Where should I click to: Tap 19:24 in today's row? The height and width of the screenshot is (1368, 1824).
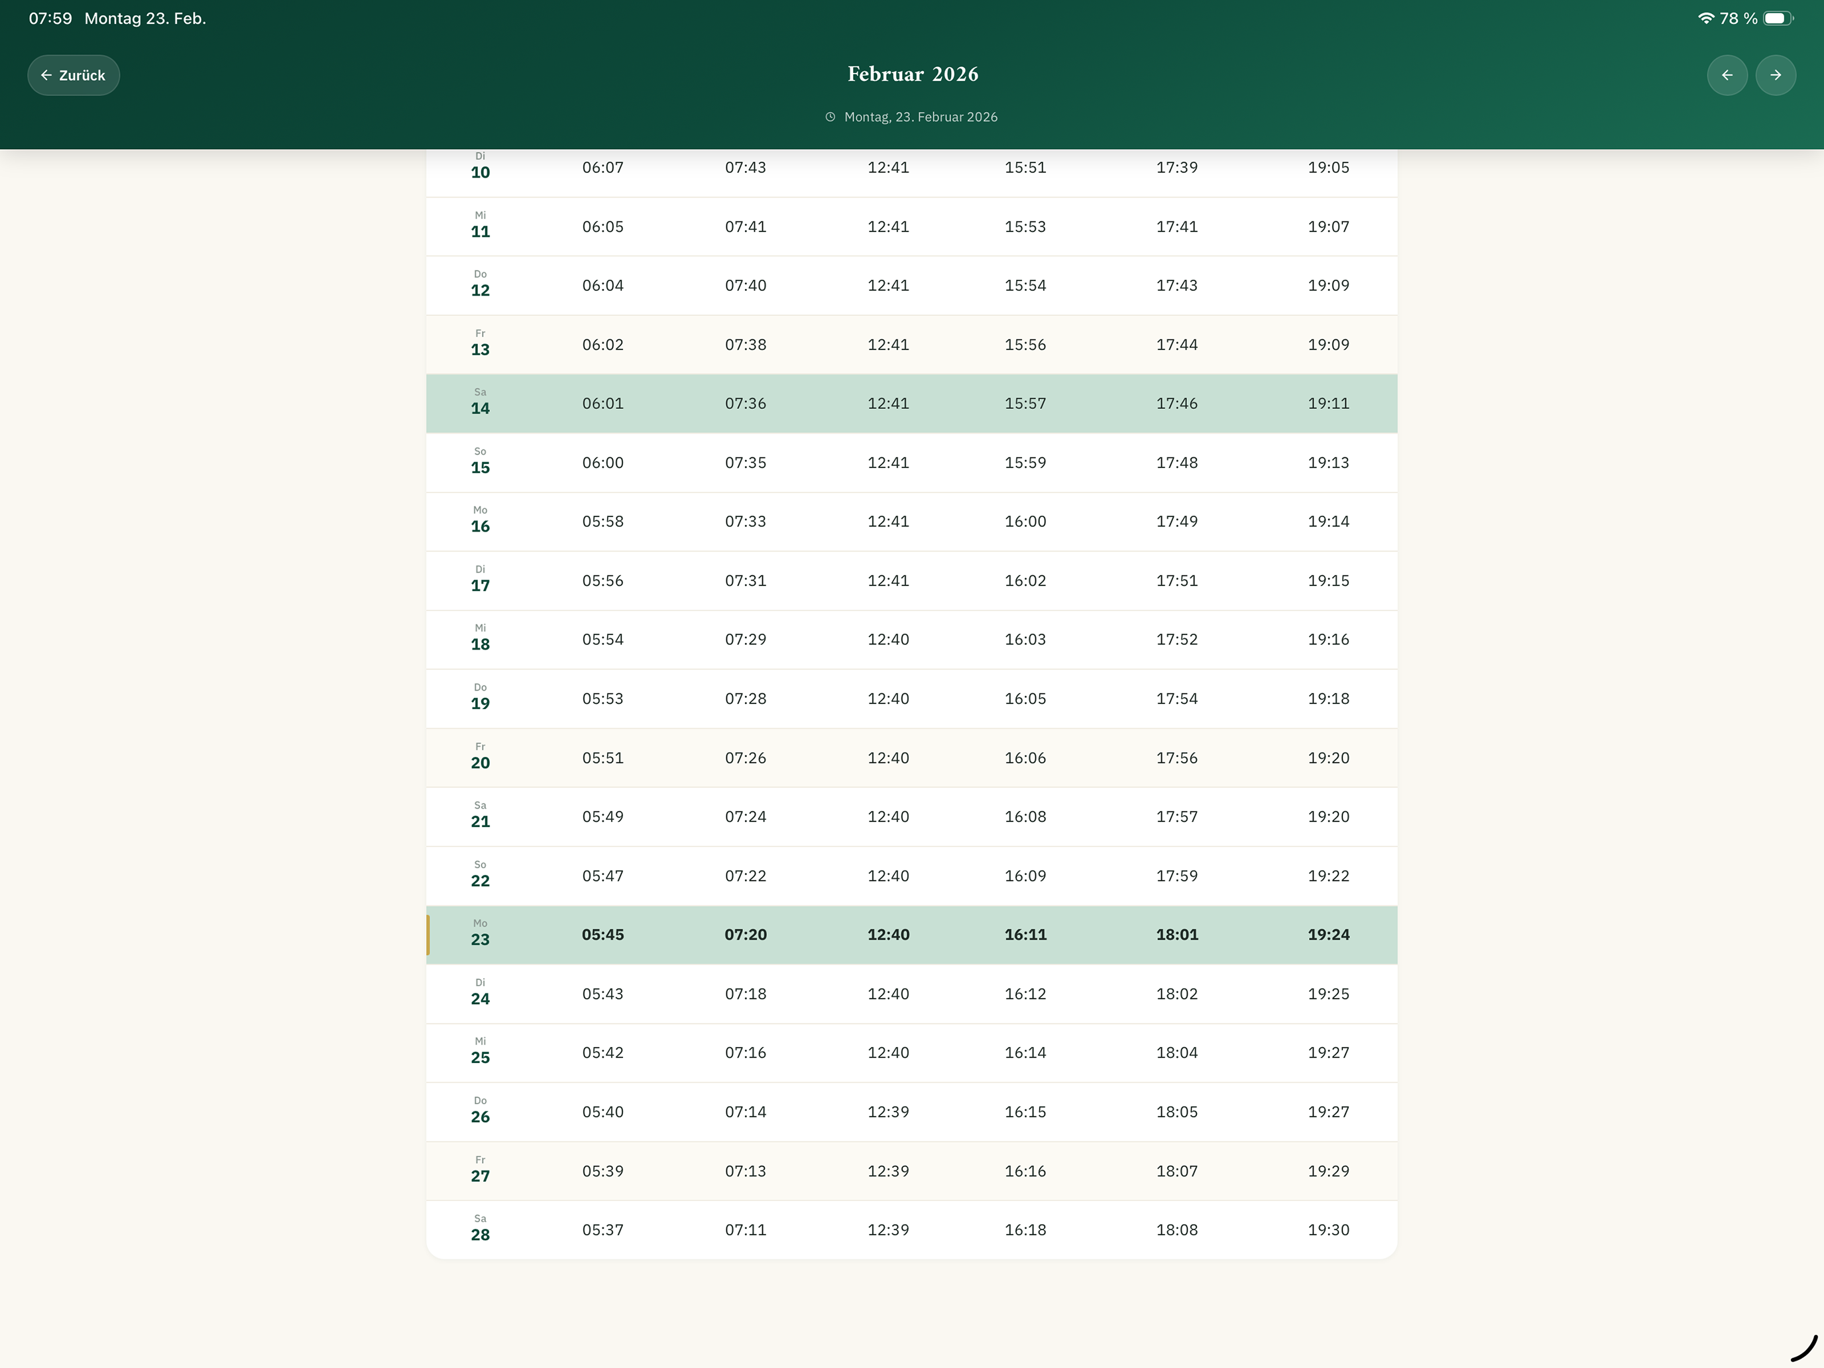click(1328, 935)
